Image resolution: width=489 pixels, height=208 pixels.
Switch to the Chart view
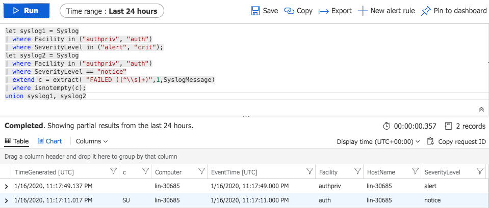click(x=49, y=141)
